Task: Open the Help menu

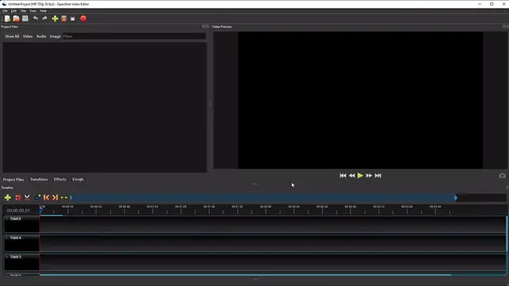Action: [43, 10]
